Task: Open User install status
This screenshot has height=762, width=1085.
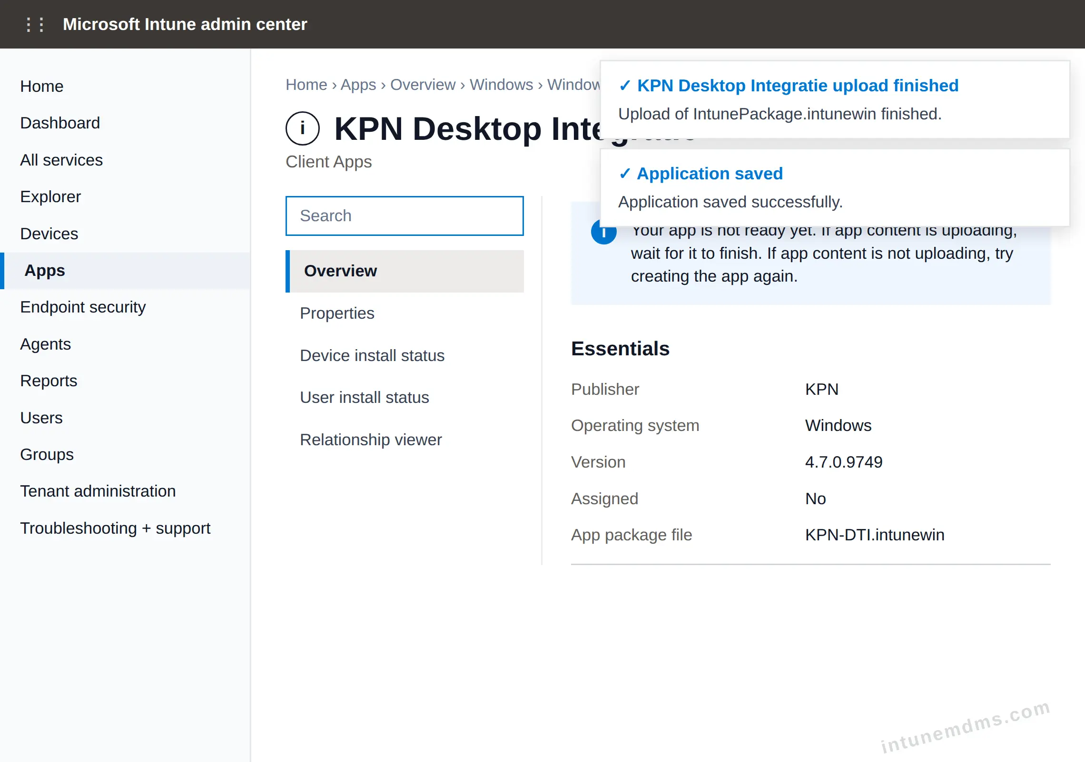Action: [404, 398]
